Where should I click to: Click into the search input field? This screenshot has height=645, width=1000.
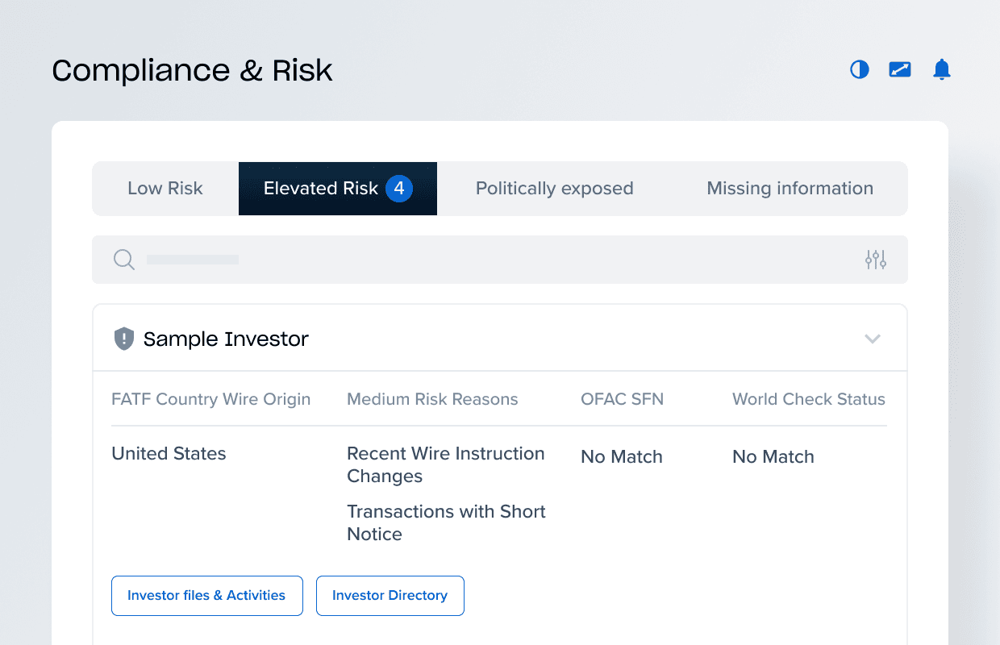pyautogui.click(x=484, y=260)
